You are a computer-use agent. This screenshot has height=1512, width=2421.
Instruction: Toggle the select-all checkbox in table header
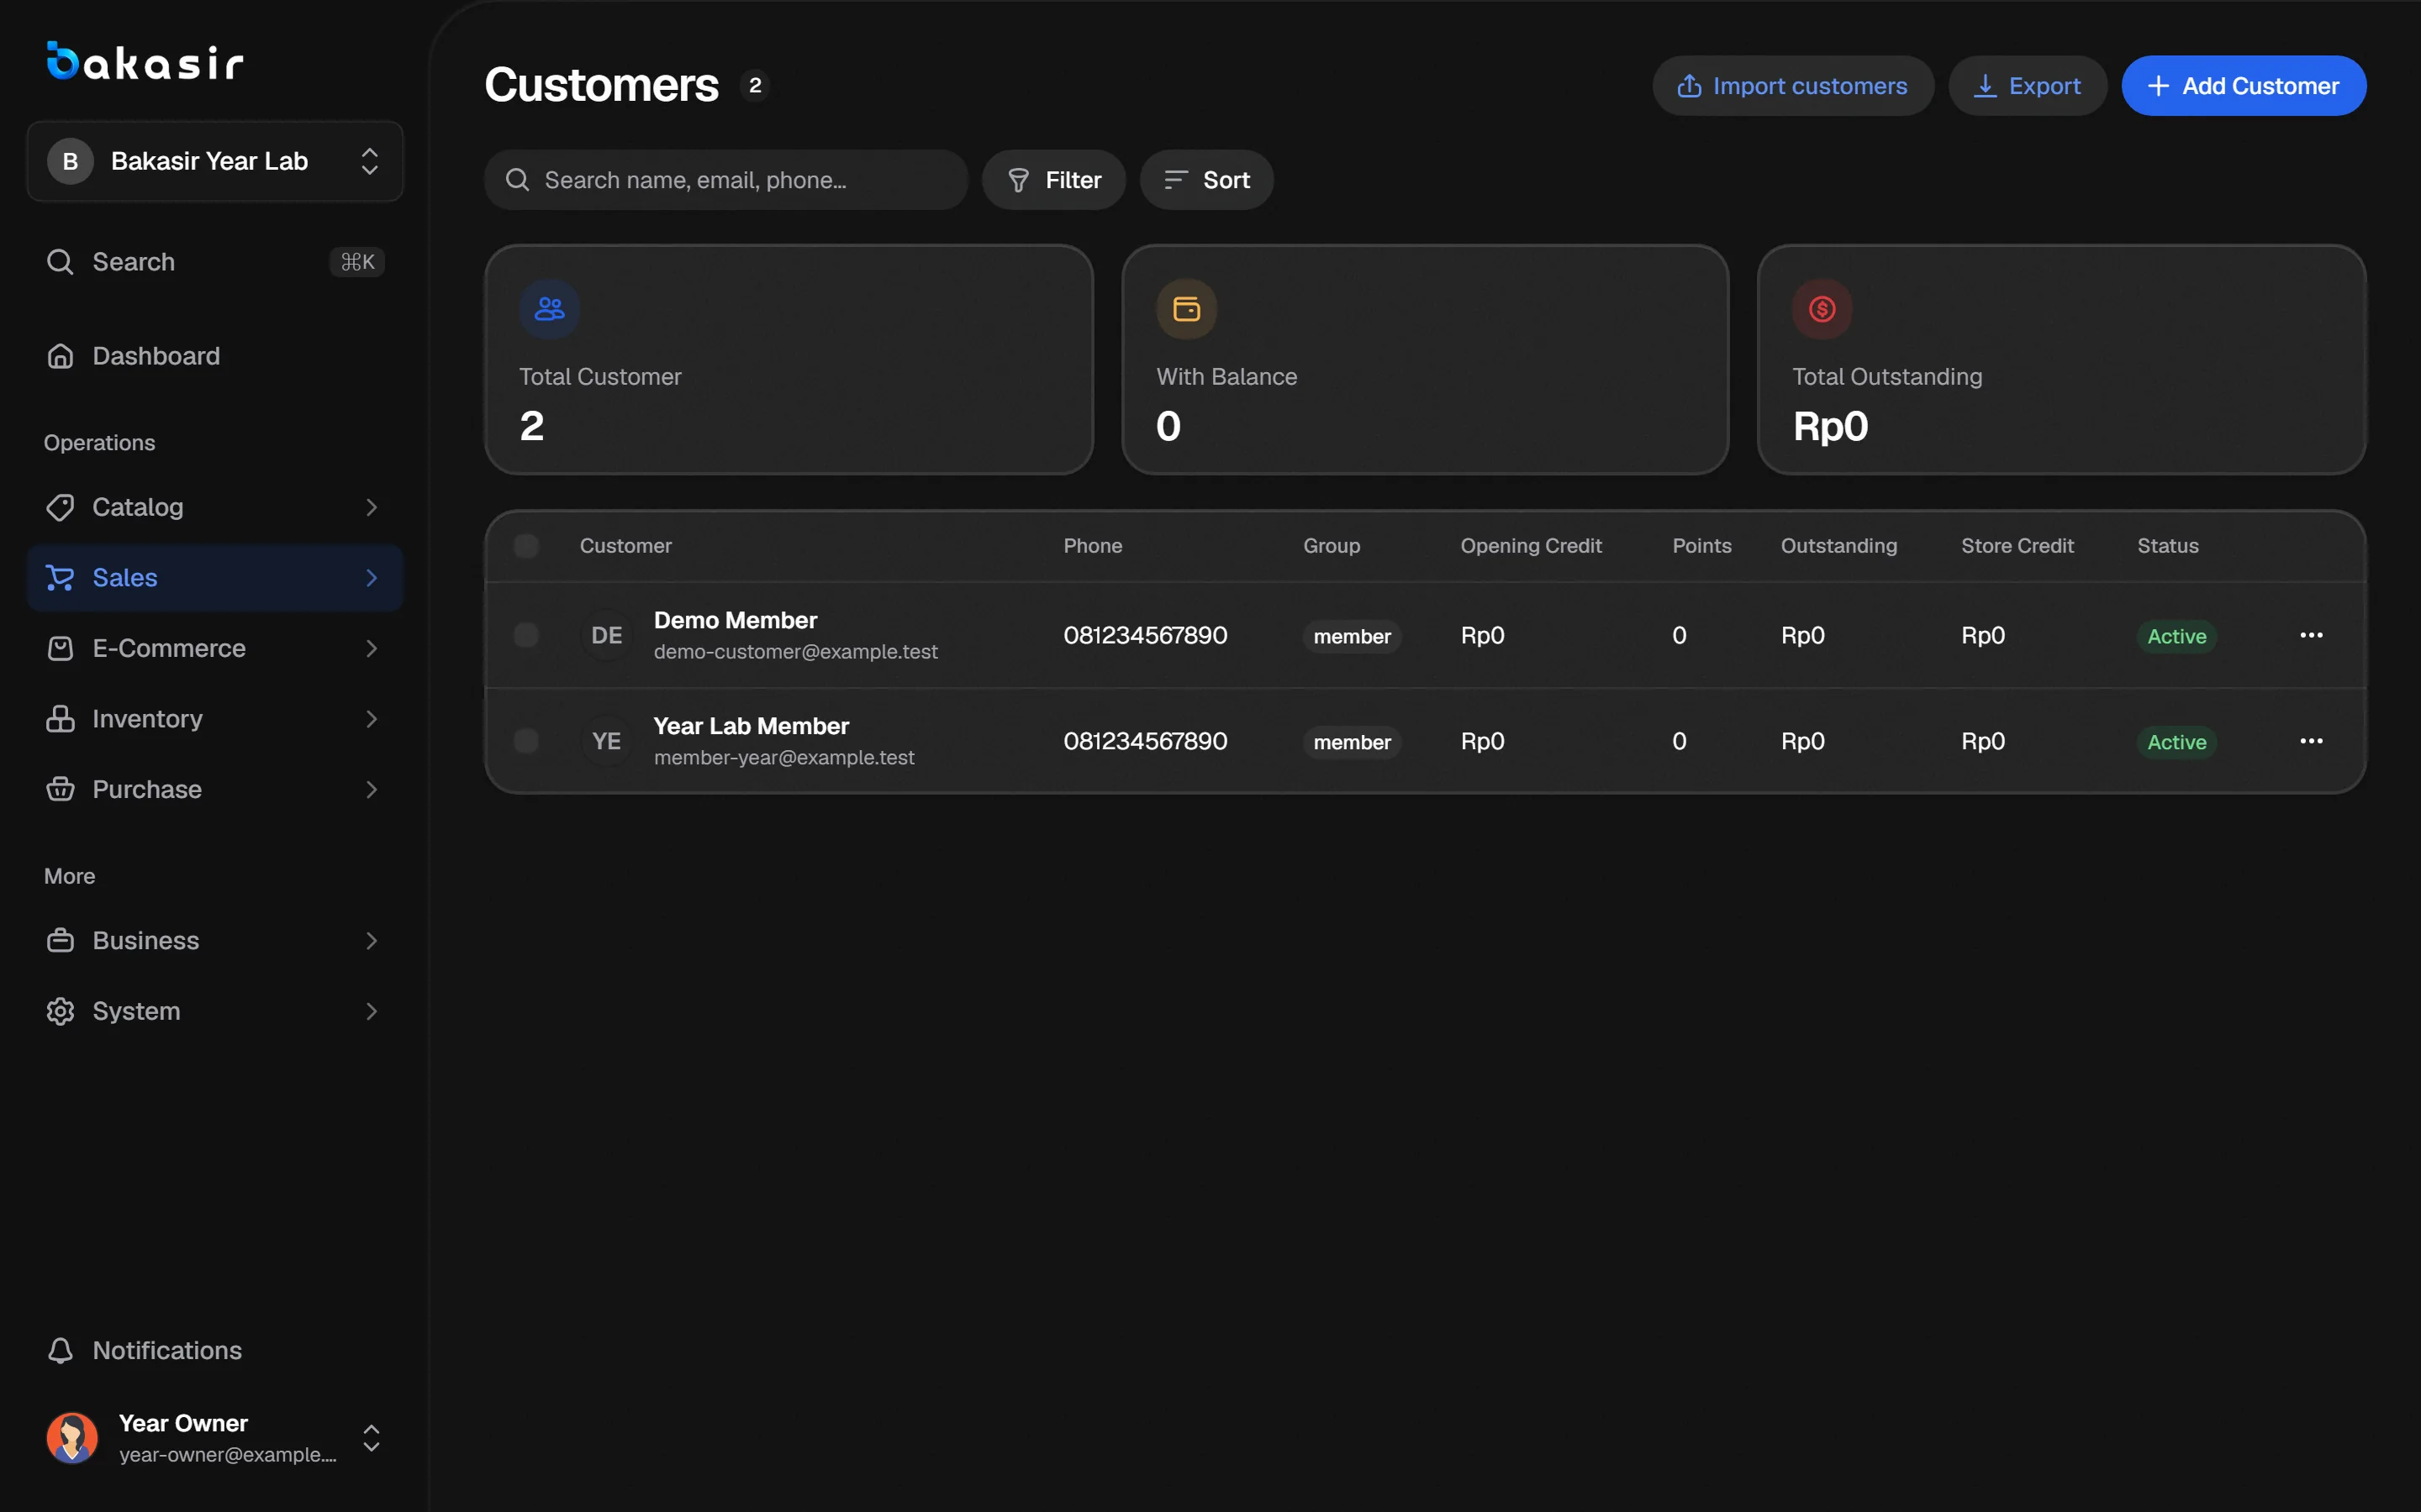coord(526,546)
